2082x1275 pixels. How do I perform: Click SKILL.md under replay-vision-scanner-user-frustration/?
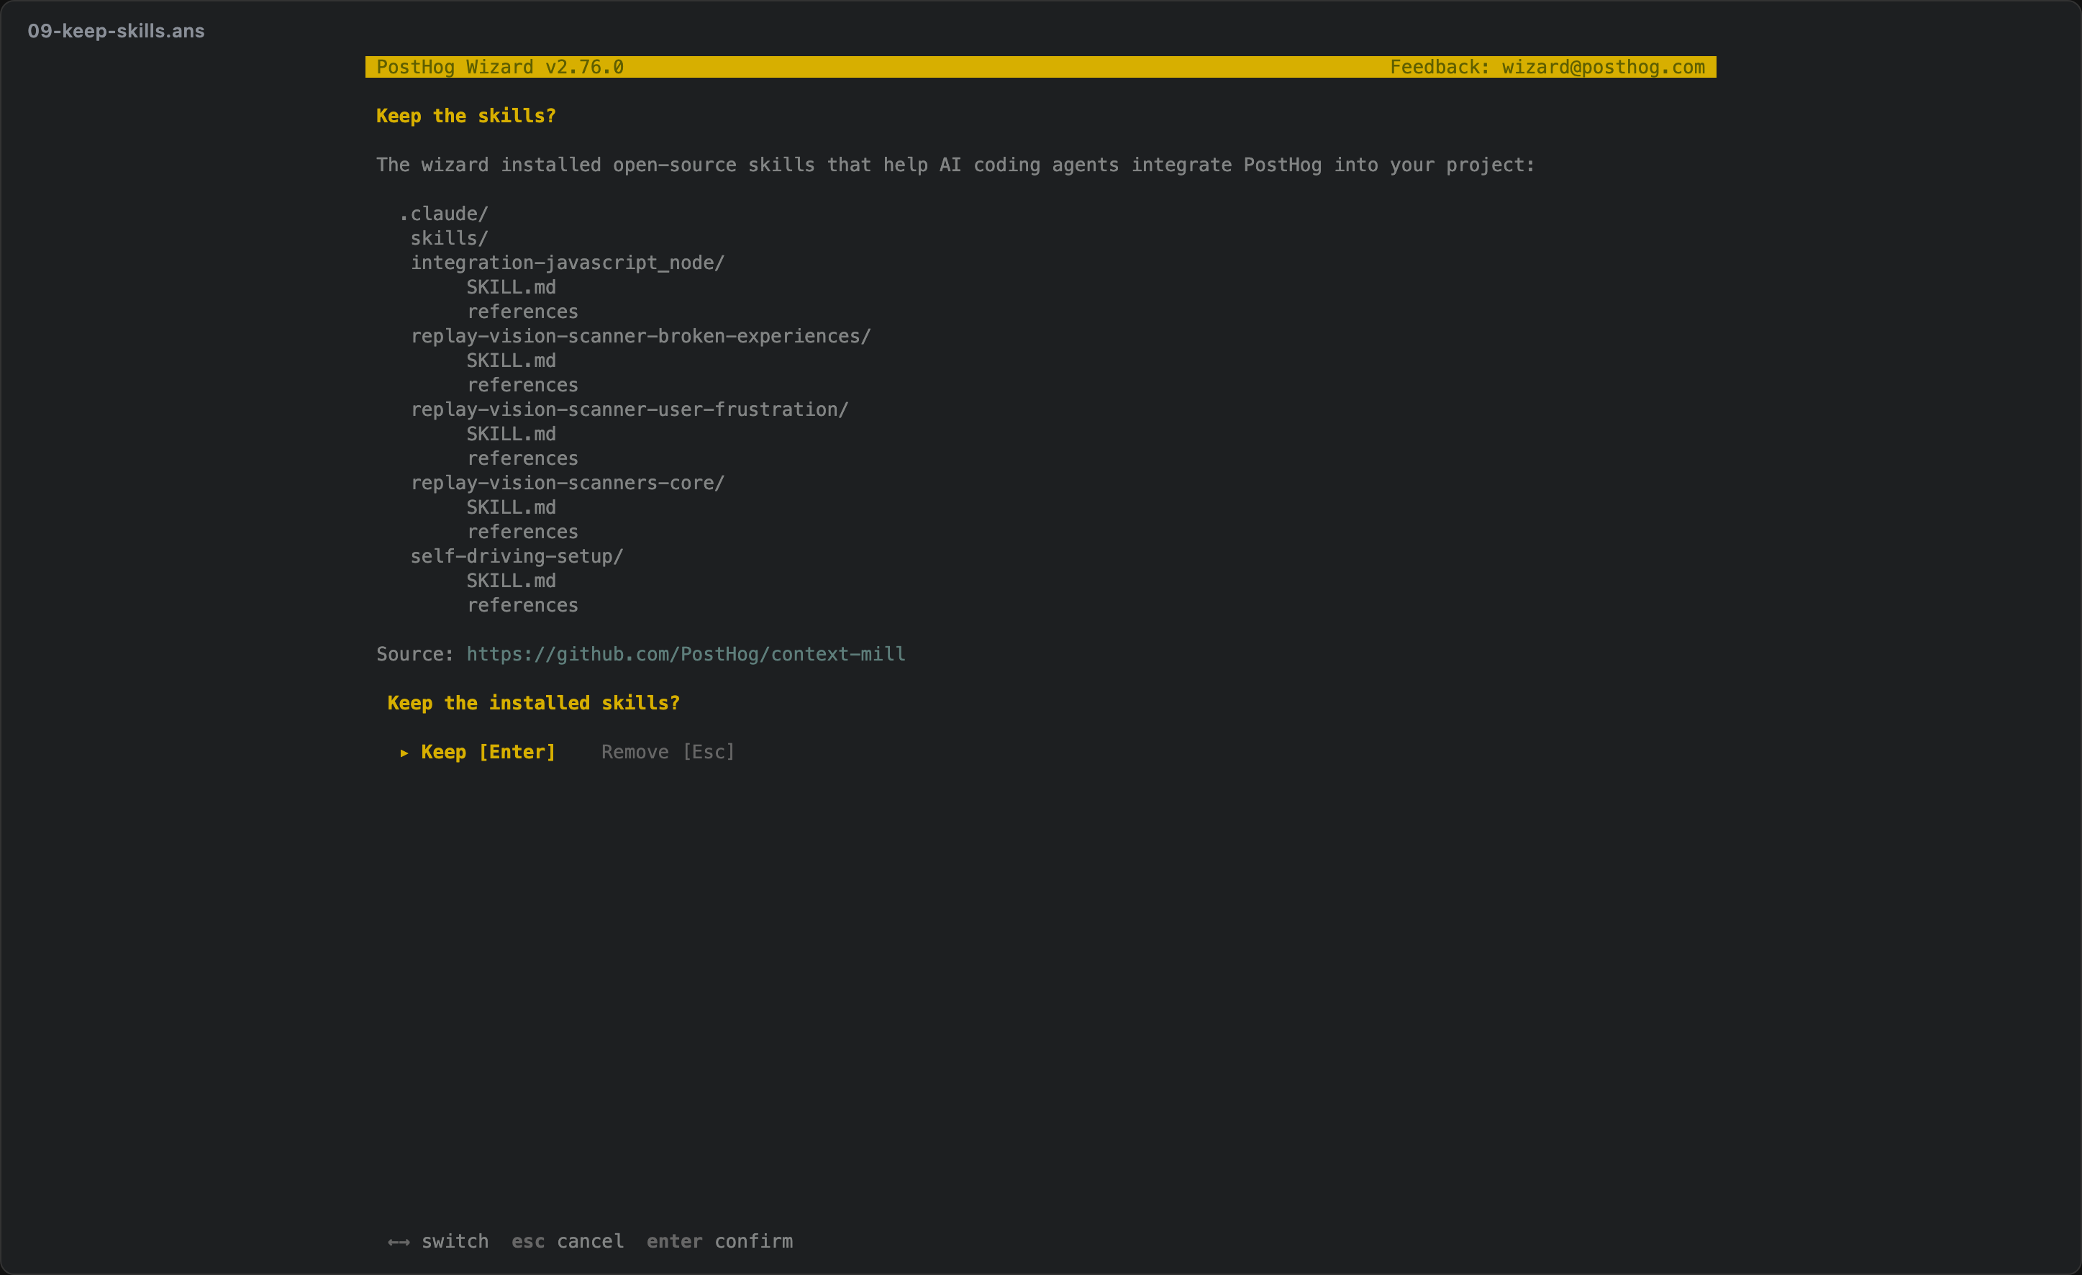pyautogui.click(x=512, y=435)
